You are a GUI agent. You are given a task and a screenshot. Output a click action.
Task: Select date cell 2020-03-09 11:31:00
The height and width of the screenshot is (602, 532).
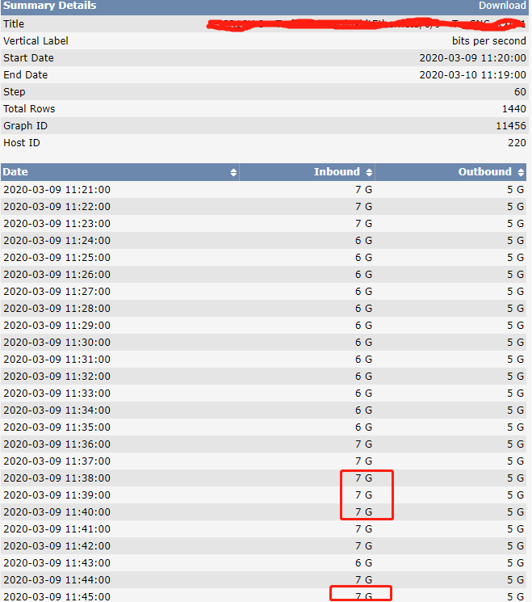pos(57,360)
